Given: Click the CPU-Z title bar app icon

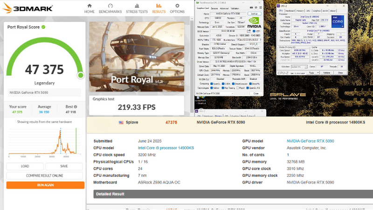Looking at the screenshot, I should click(x=278, y=6).
